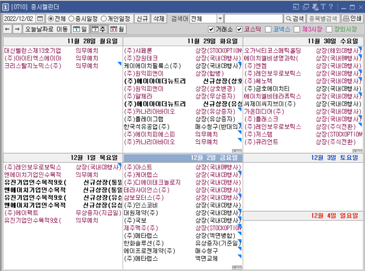This screenshot has width=365, height=271.
Task: Click the date field 2022/12/02
Action: click(19, 19)
